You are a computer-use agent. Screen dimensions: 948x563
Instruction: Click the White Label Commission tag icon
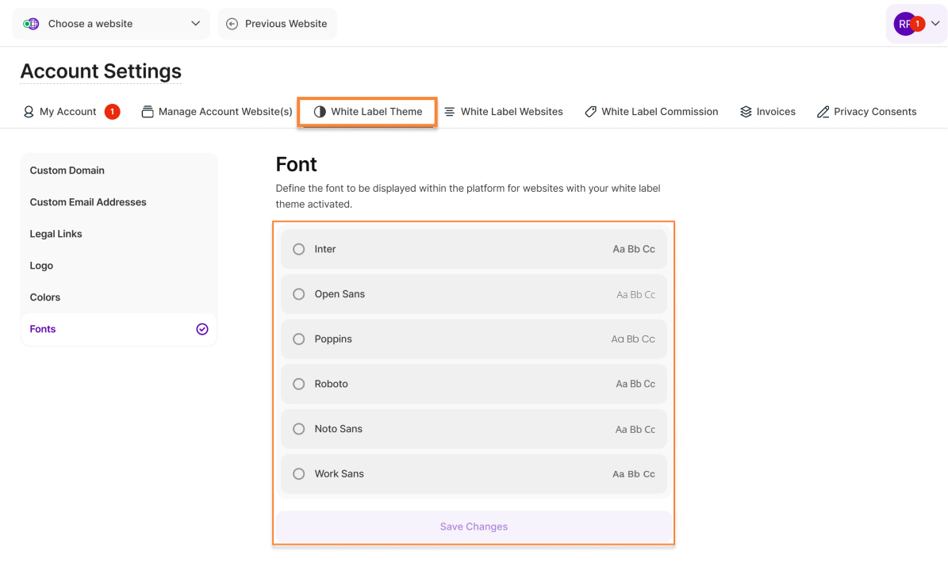pyautogui.click(x=590, y=112)
